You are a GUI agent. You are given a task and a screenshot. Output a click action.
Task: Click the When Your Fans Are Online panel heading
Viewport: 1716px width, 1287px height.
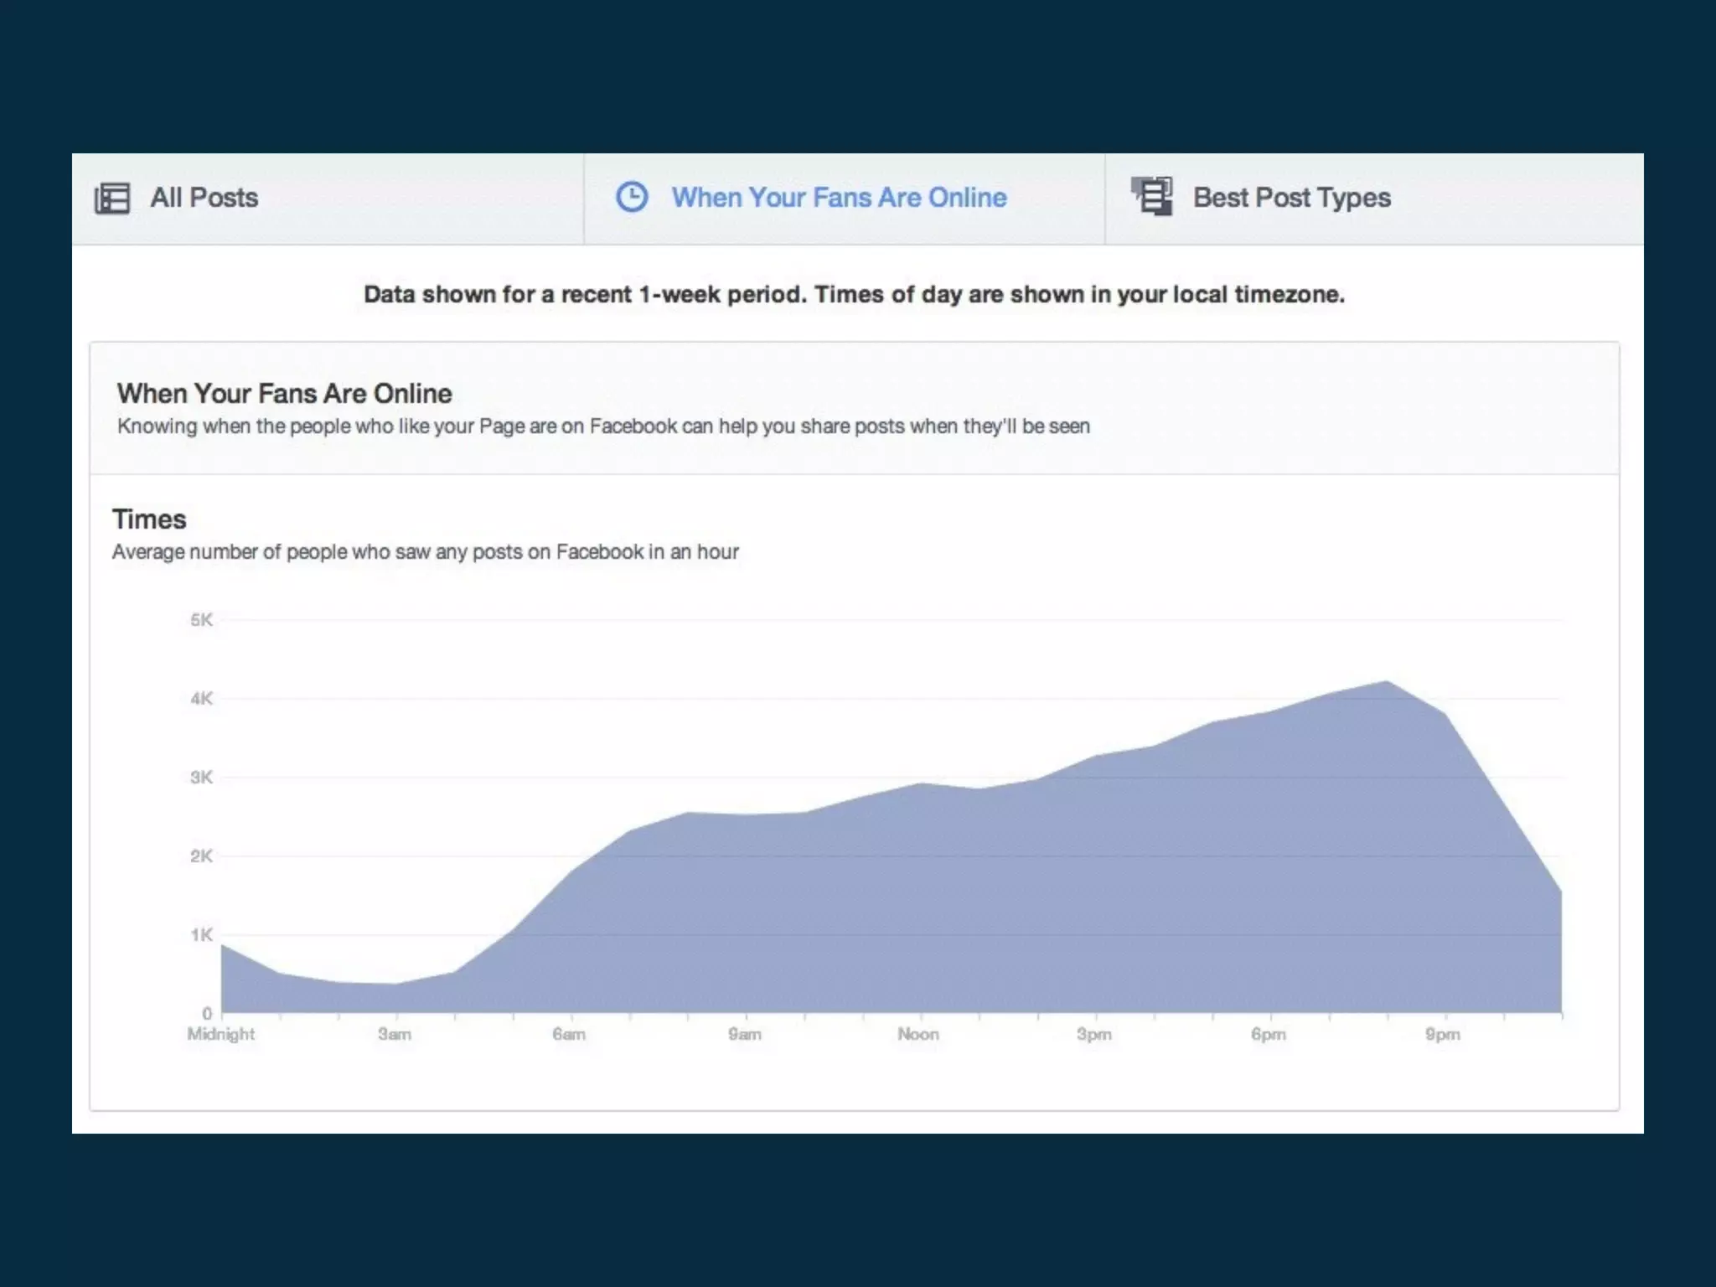[284, 394]
